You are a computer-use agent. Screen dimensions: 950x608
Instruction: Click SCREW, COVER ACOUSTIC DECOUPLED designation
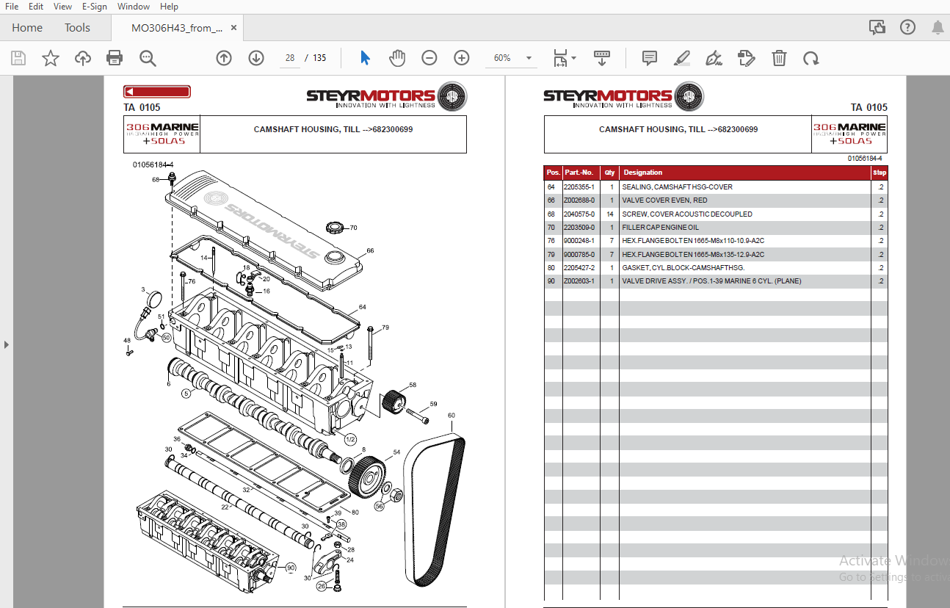coord(687,214)
